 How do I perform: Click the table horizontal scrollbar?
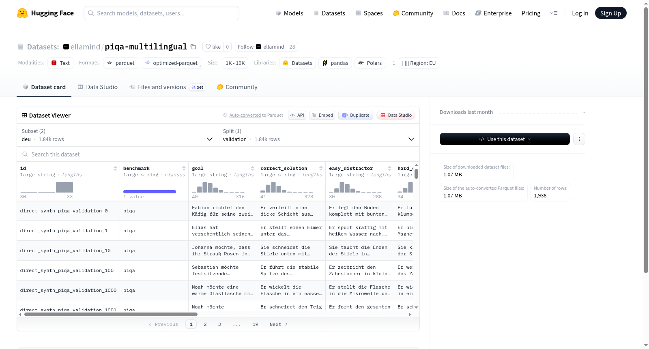111,314
